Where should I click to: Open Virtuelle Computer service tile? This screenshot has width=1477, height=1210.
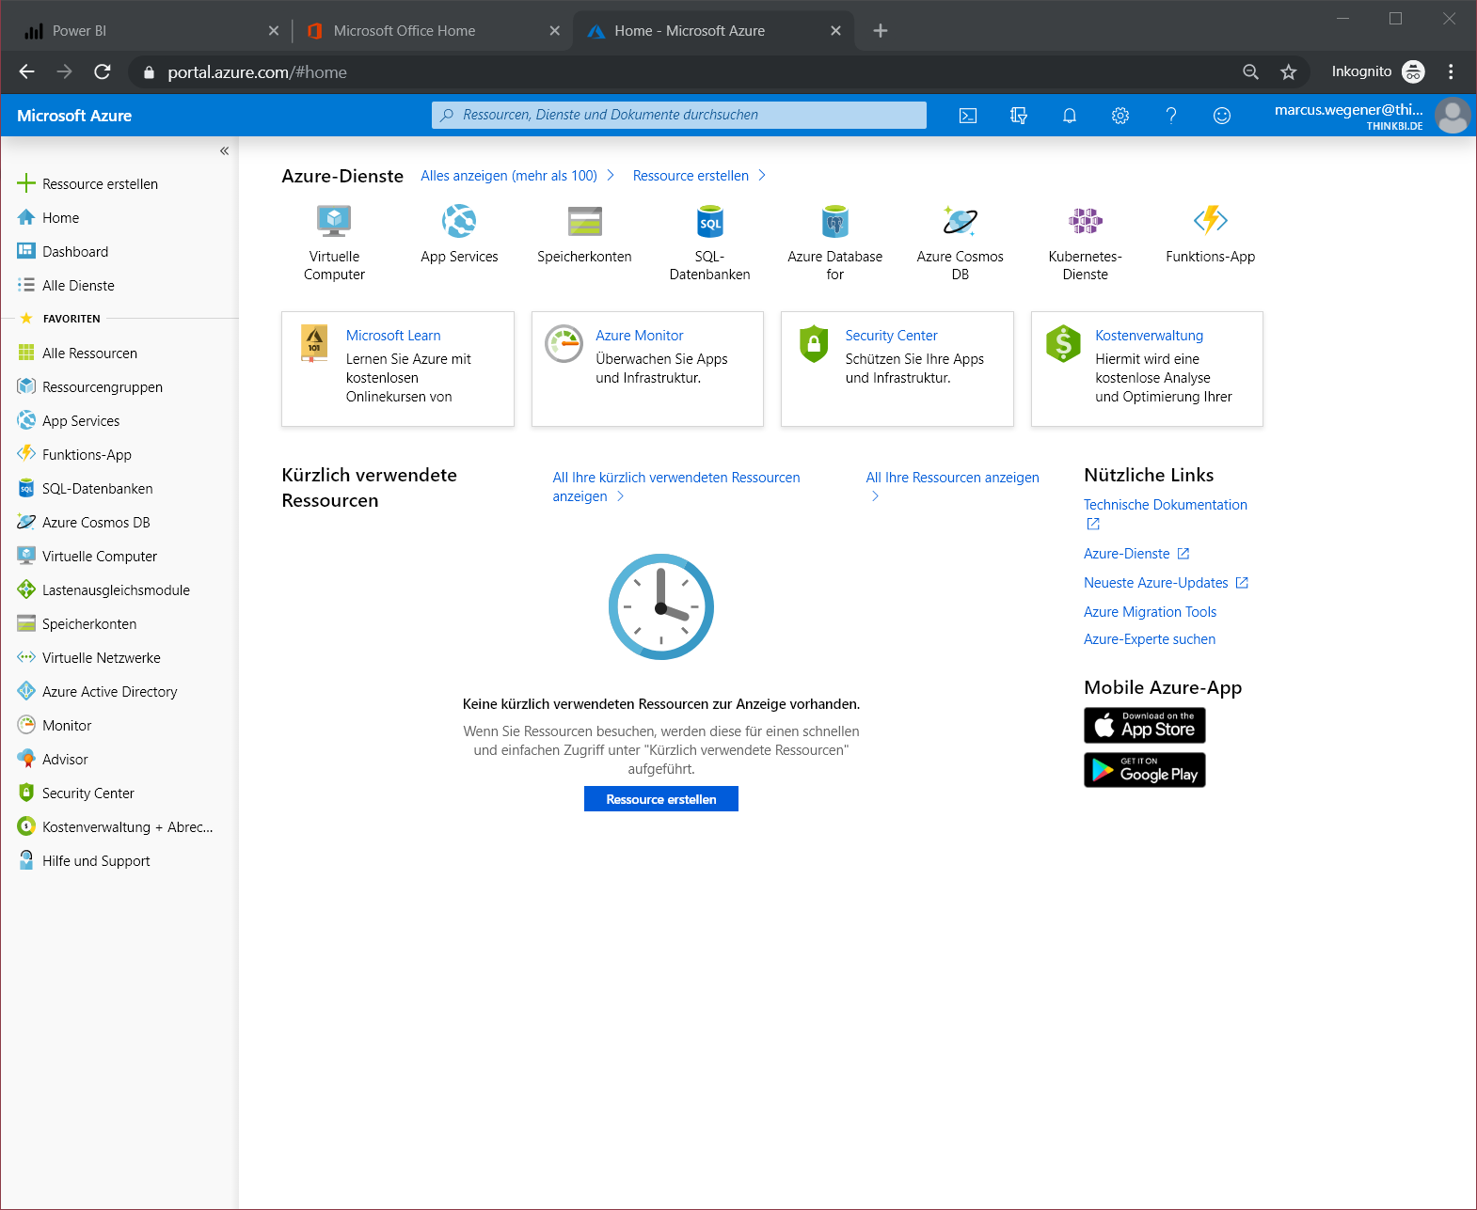click(334, 243)
